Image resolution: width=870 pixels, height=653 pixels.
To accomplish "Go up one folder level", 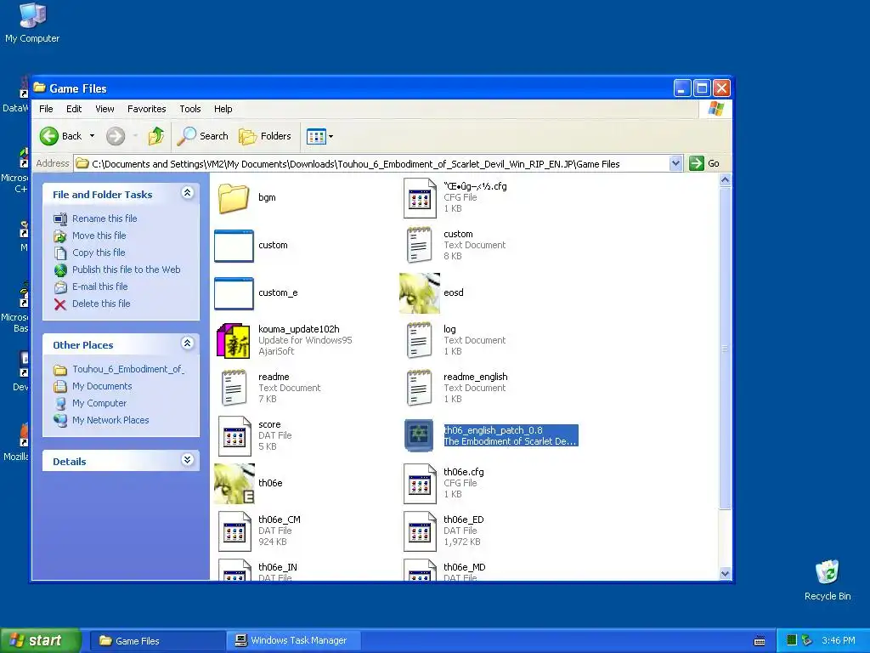I will [x=156, y=136].
